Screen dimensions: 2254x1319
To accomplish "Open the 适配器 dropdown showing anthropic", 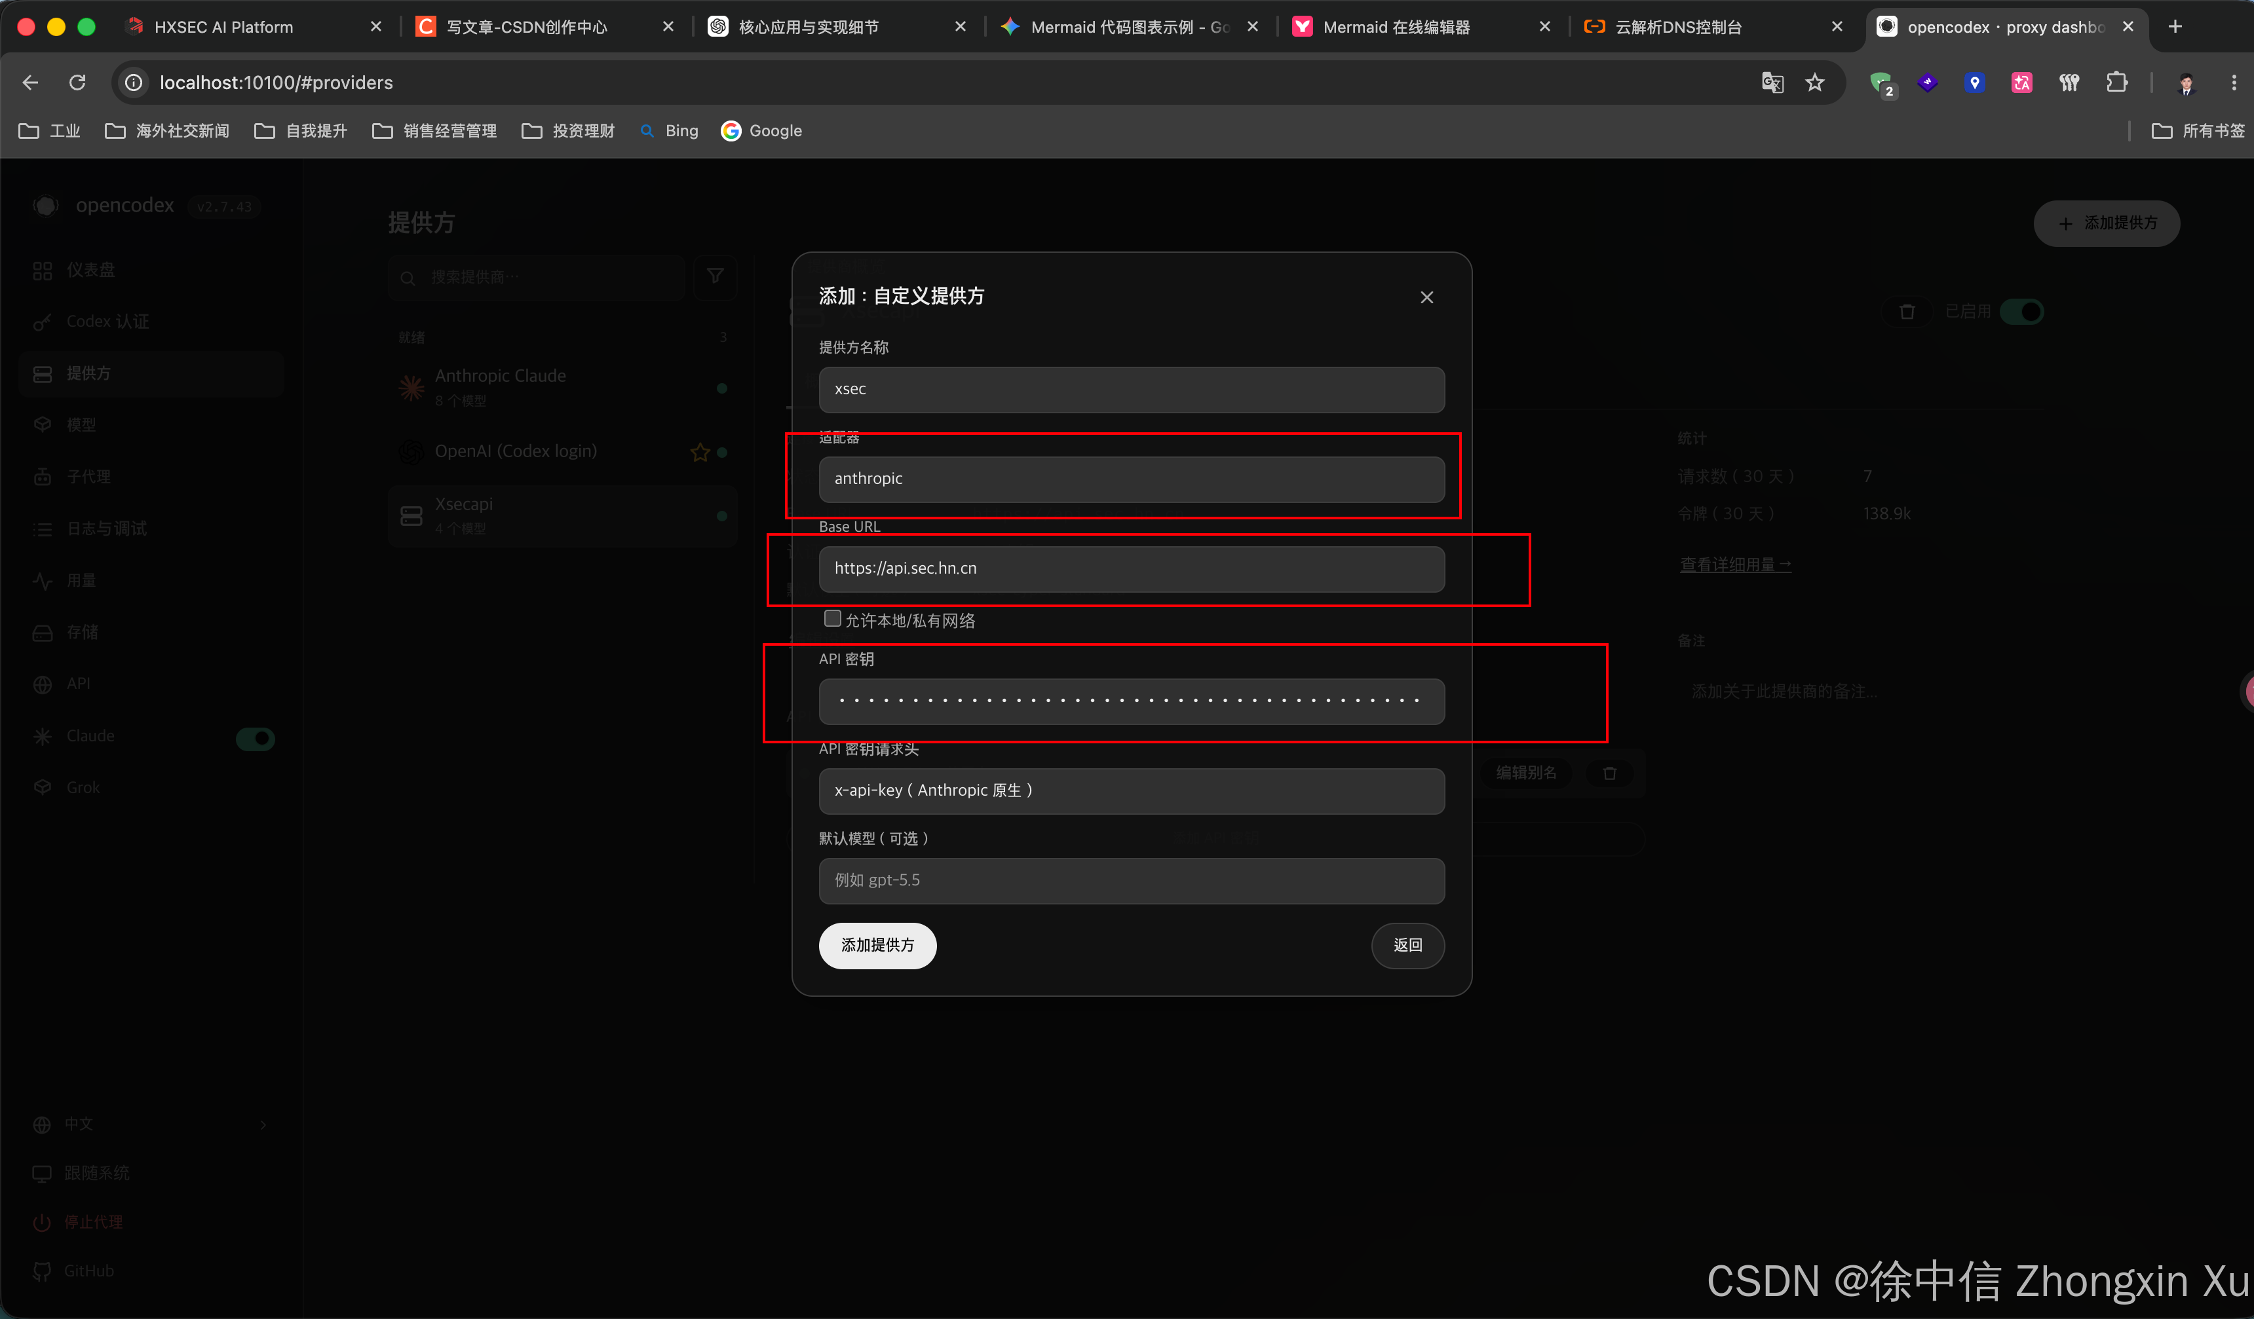I will point(1132,479).
